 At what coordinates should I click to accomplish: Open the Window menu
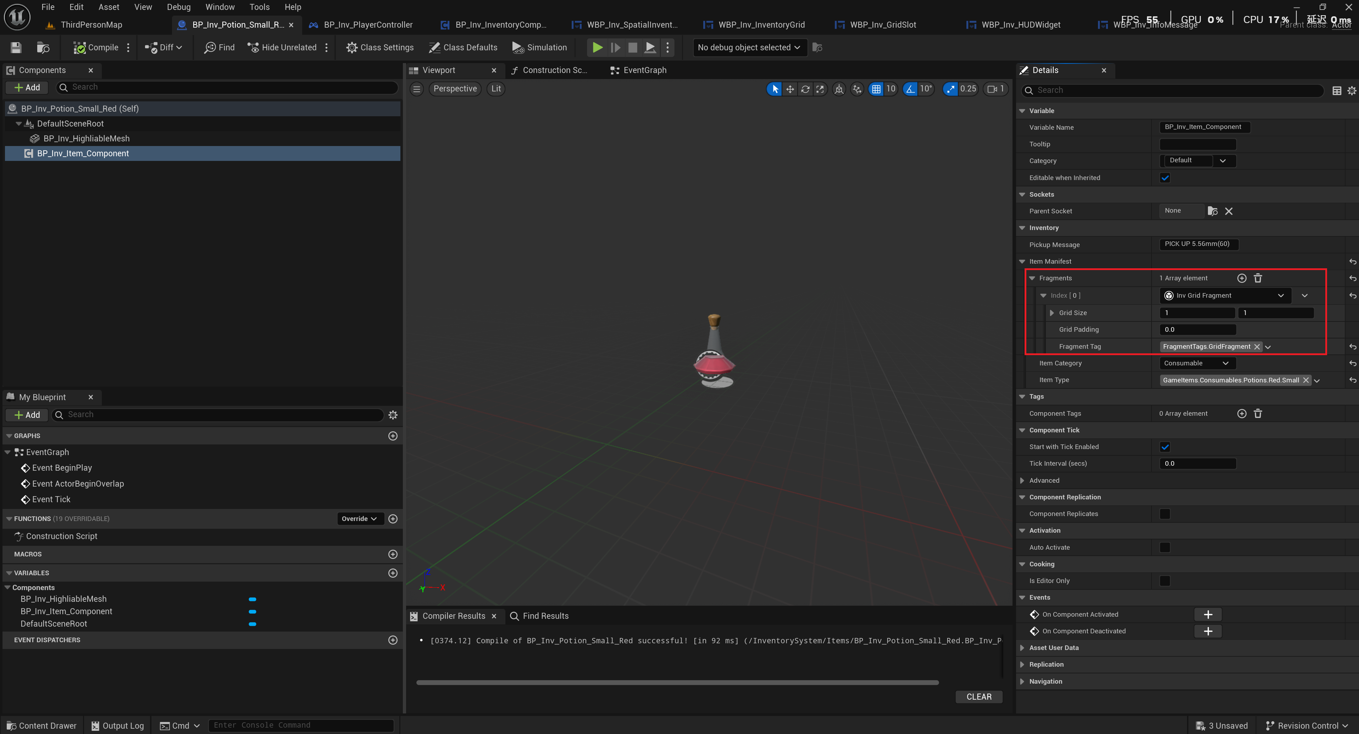pyautogui.click(x=220, y=7)
